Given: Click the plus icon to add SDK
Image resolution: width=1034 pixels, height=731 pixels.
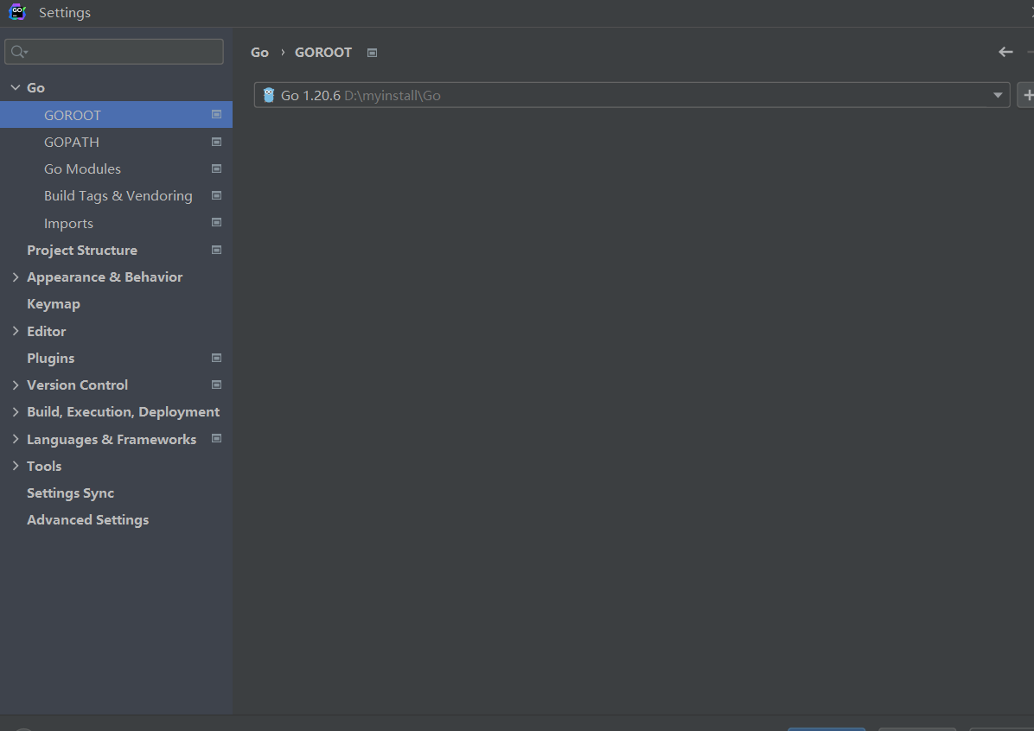Looking at the screenshot, I should (1027, 95).
